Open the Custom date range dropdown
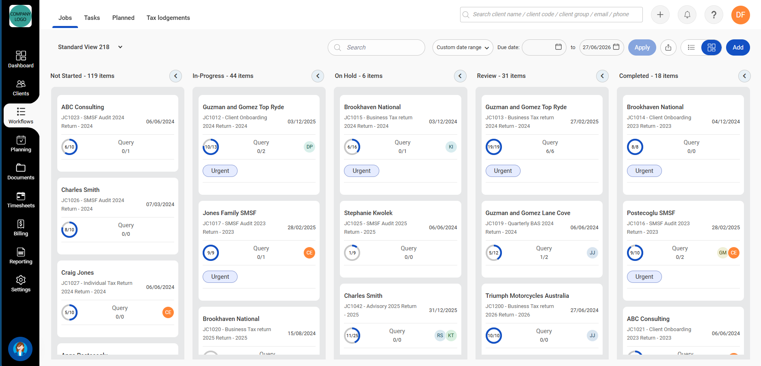The width and height of the screenshot is (761, 366). point(463,47)
